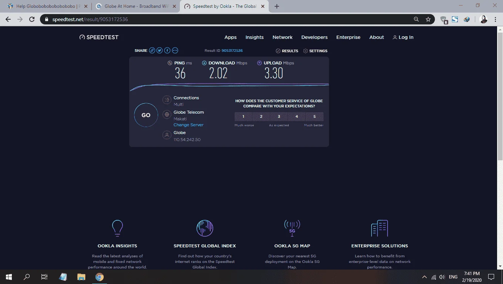Image resolution: width=503 pixels, height=284 pixels.
Task: Click the Ookla Insights lightbulb icon
Action: coord(117,228)
